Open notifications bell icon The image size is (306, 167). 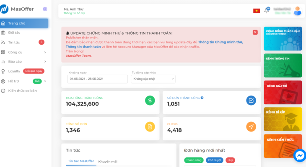tap(267, 10)
